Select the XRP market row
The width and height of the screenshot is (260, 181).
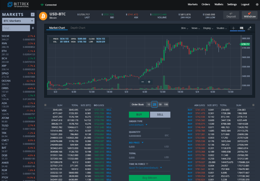[18, 67]
